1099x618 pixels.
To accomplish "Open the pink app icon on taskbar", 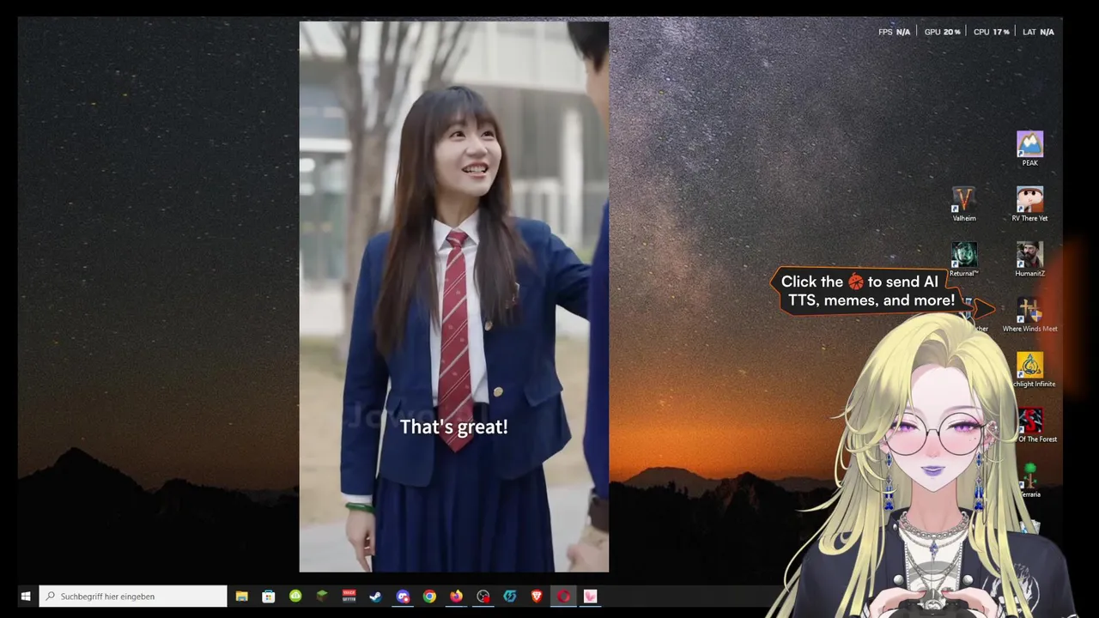I will (590, 596).
